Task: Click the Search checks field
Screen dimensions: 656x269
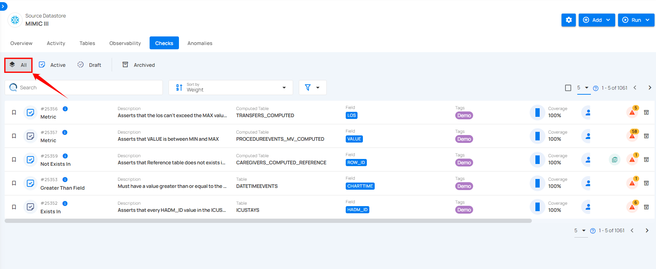Action: click(x=84, y=88)
